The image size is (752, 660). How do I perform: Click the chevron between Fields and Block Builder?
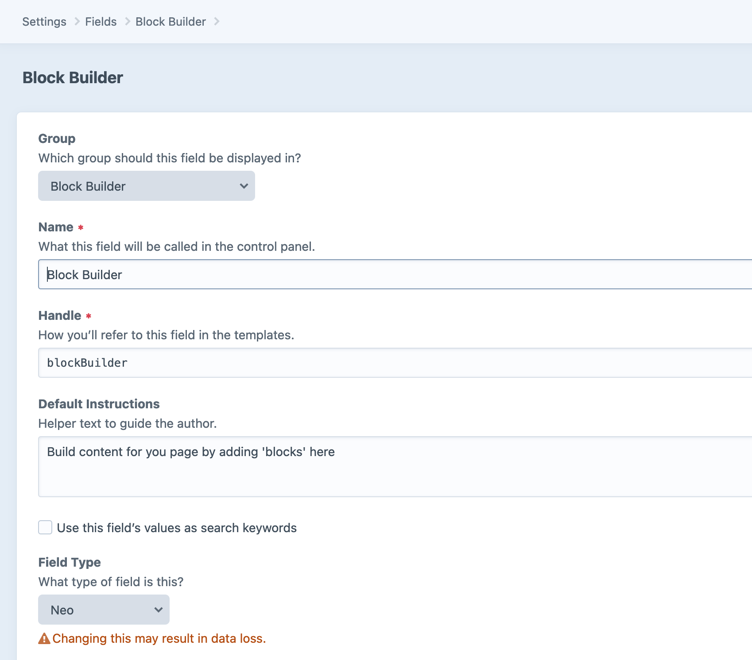point(128,22)
